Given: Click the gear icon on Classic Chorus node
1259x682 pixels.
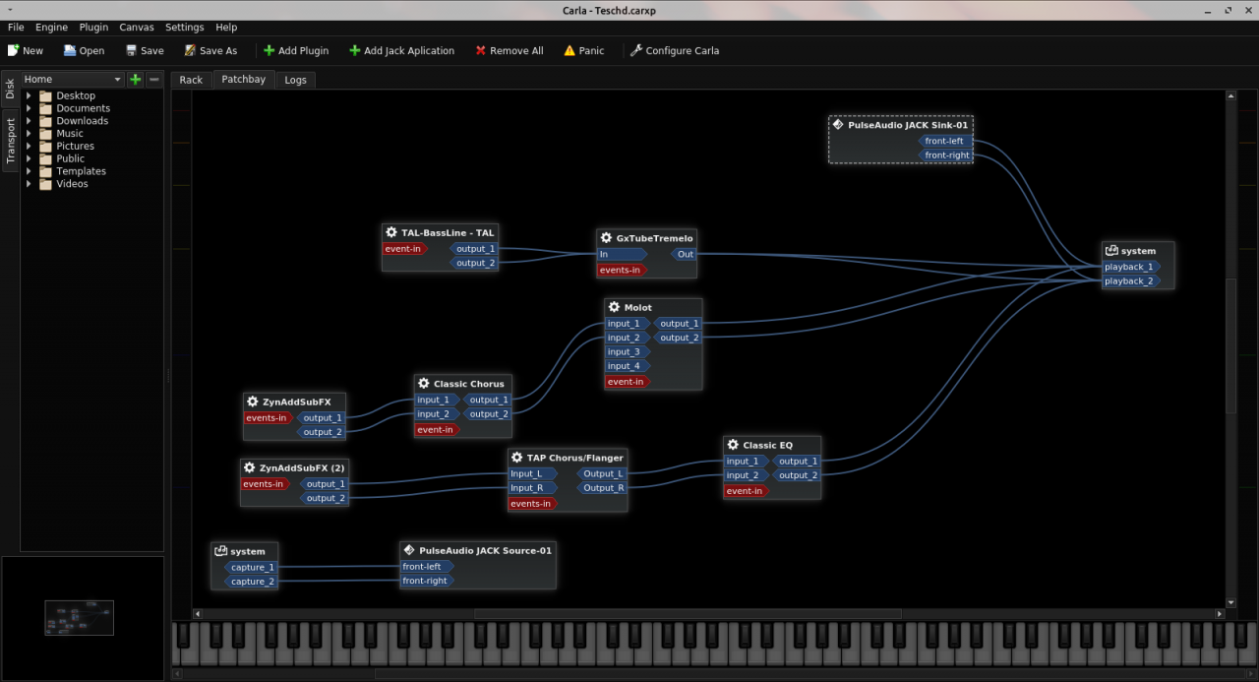Looking at the screenshot, I should [424, 384].
